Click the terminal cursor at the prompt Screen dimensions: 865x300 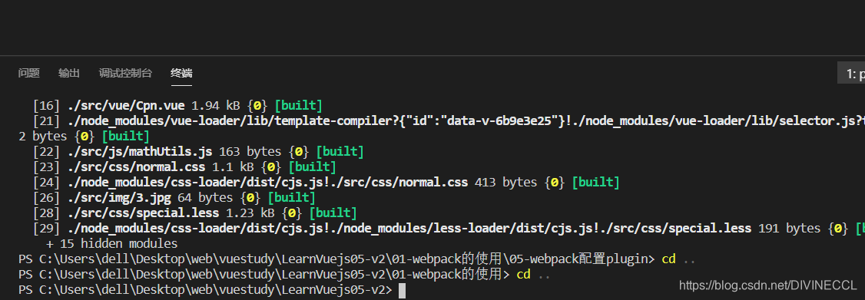[x=403, y=291]
